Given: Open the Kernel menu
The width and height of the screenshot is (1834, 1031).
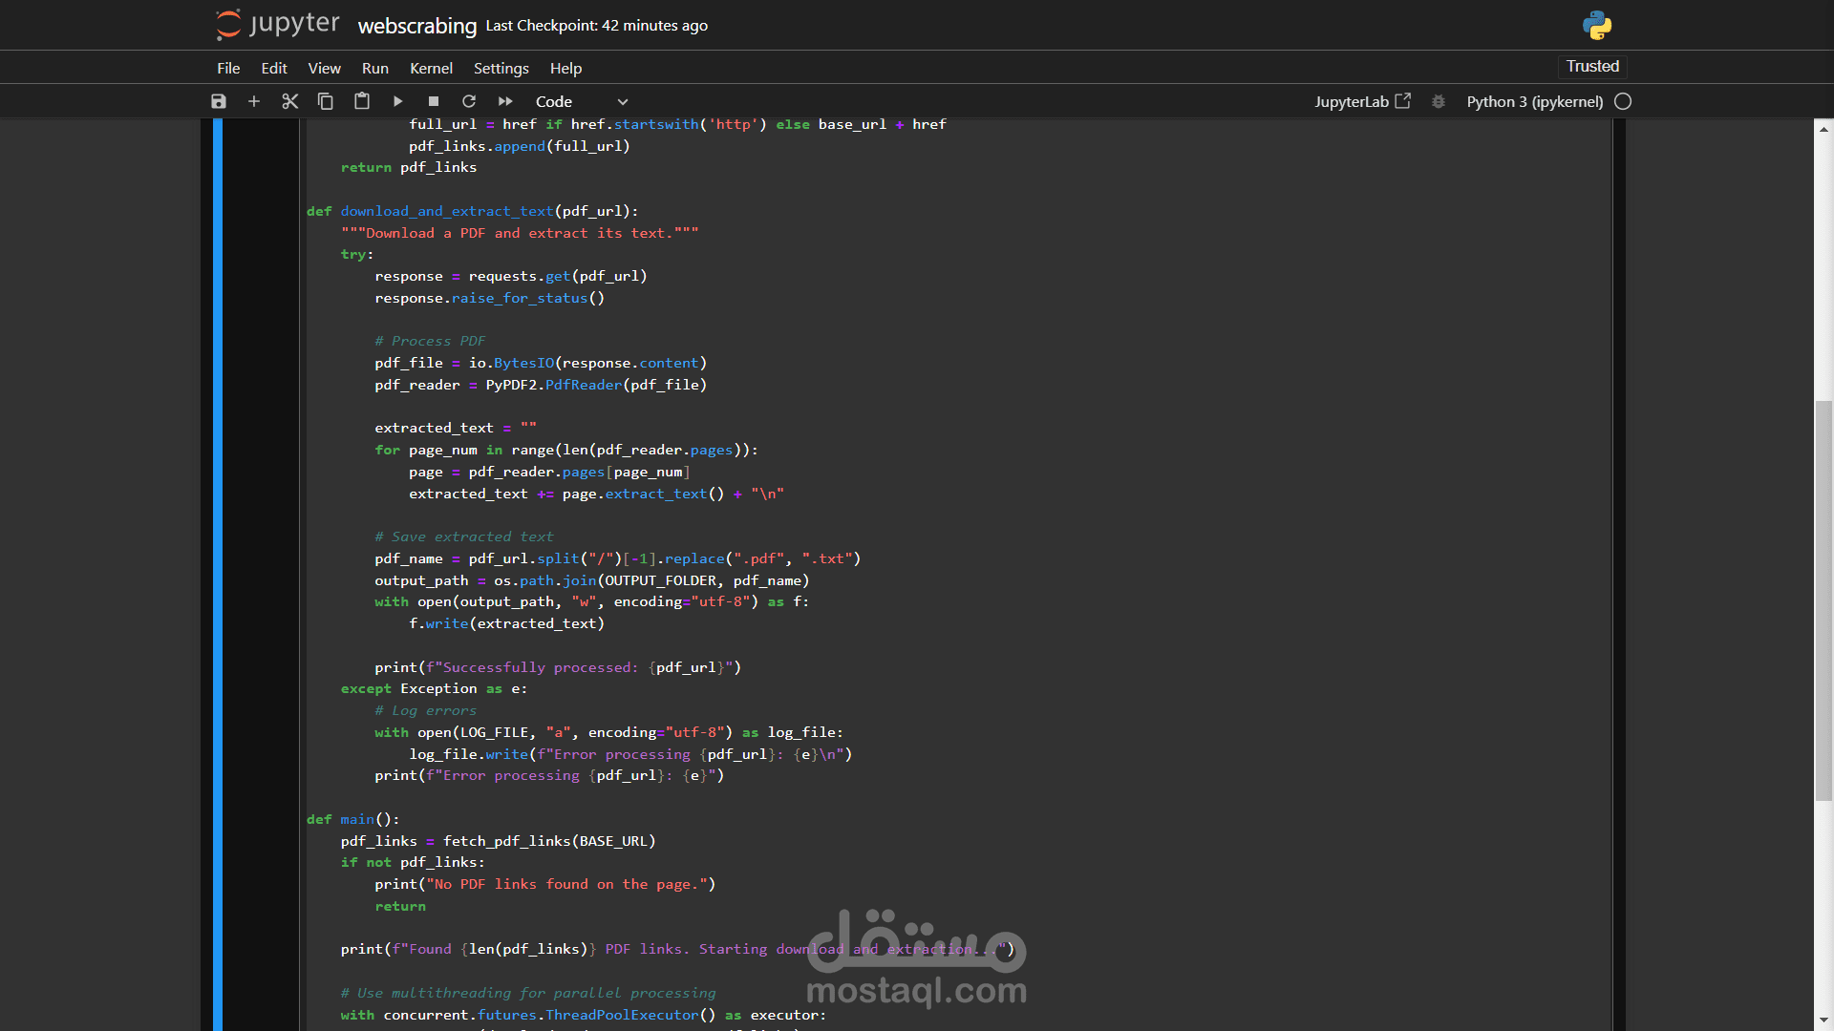Looking at the screenshot, I should point(431,68).
